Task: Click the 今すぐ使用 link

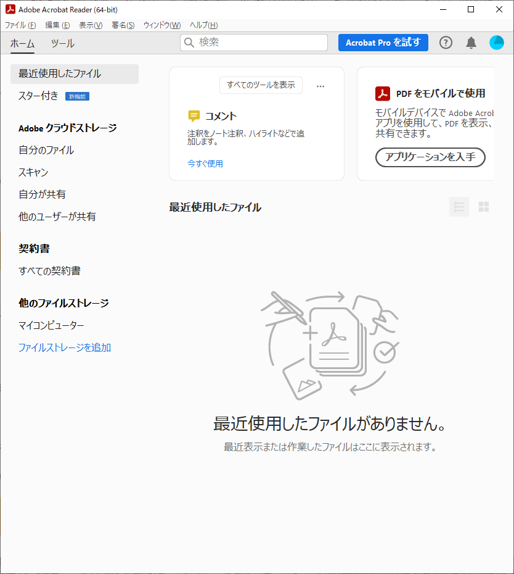Action: click(205, 164)
